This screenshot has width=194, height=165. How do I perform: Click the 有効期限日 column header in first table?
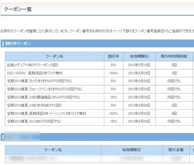click(x=139, y=56)
